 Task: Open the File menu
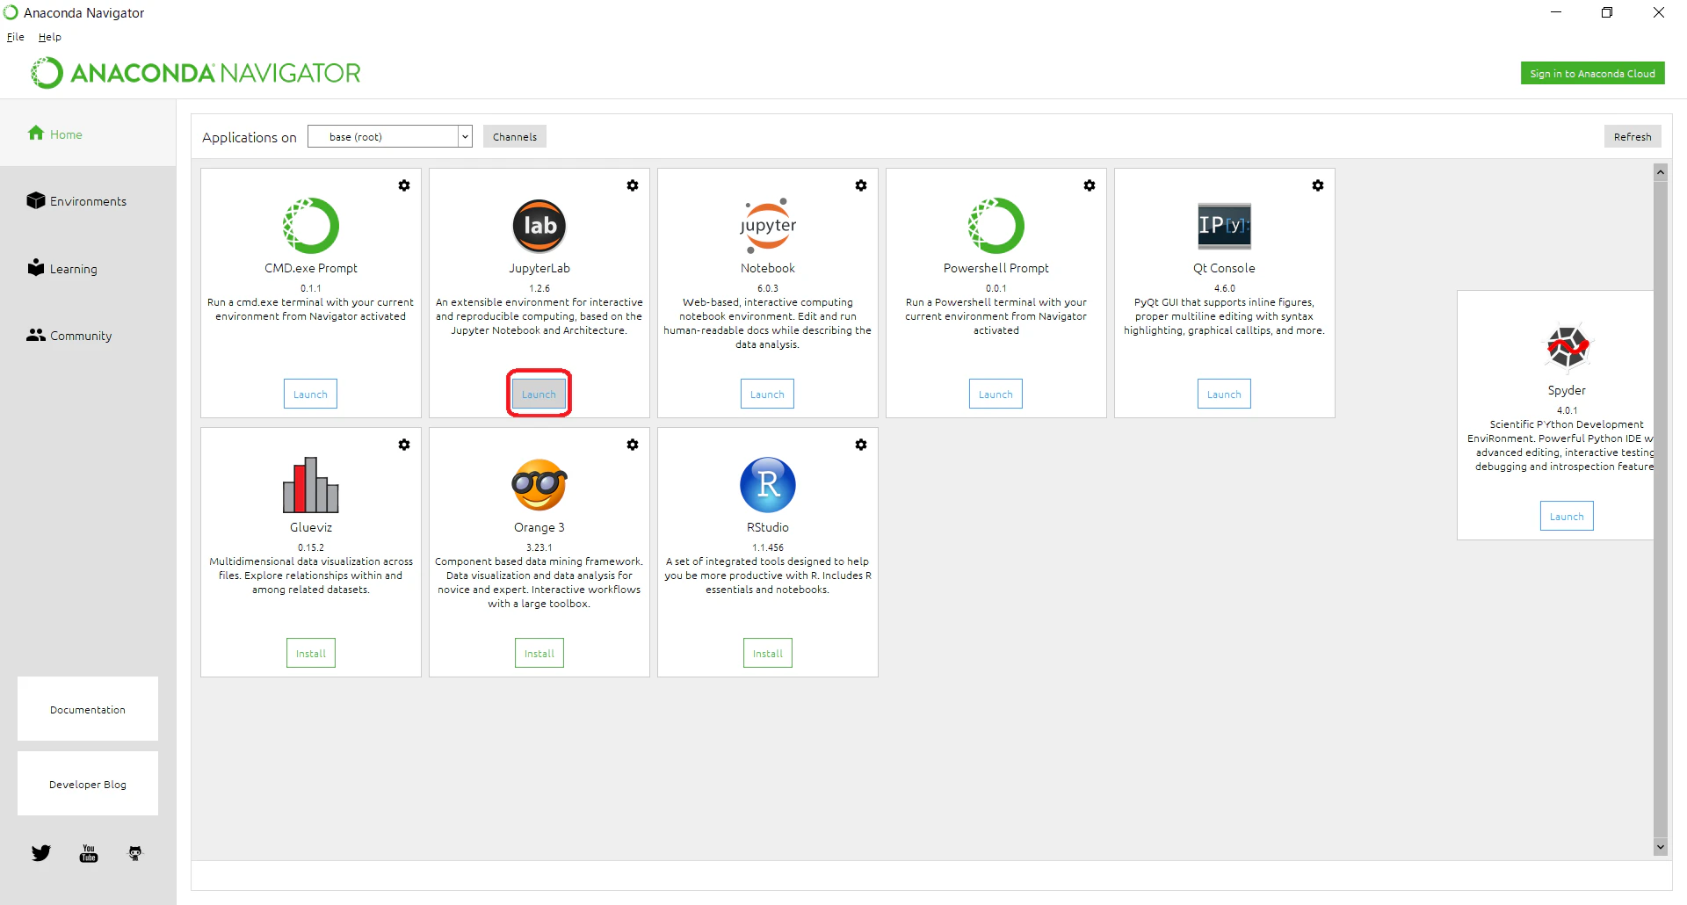click(x=16, y=37)
